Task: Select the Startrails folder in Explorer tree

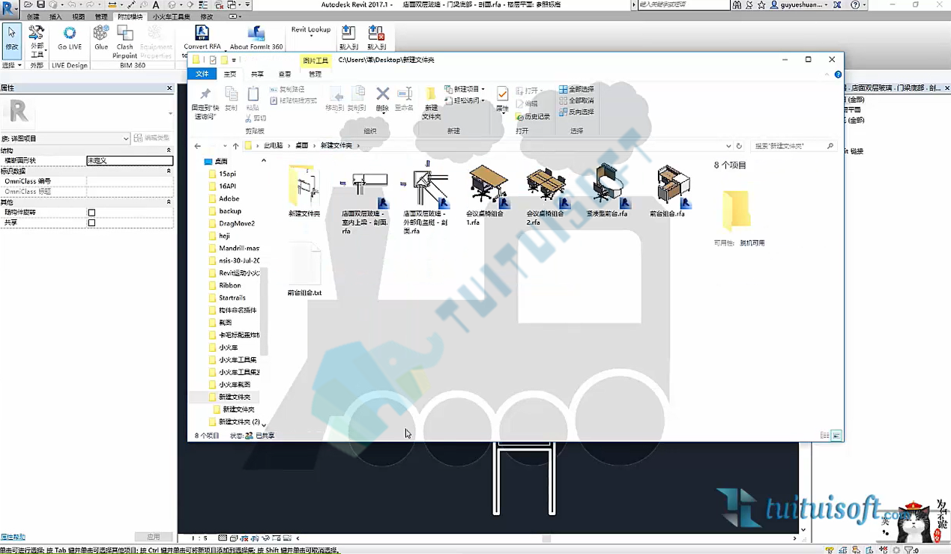Action: 232,298
